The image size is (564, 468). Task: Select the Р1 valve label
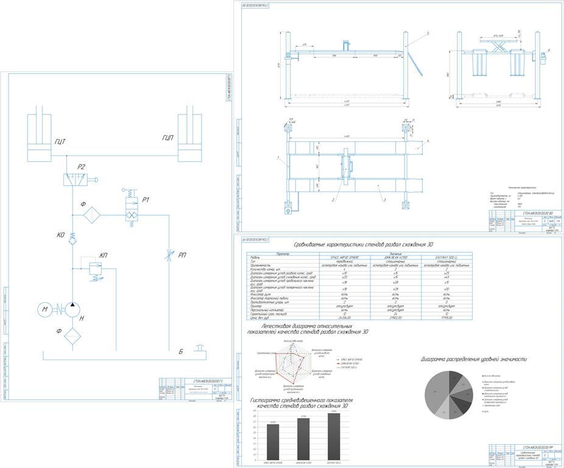pyautogui.click(x=146, y=200)
